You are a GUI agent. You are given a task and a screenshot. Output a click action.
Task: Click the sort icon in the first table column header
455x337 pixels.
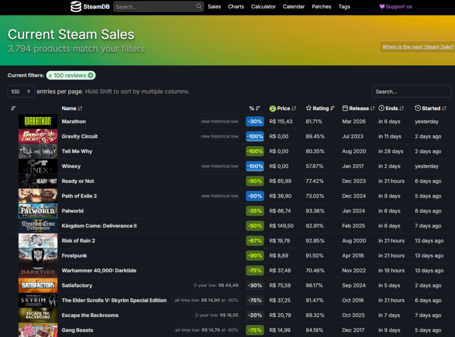(13, 108)
